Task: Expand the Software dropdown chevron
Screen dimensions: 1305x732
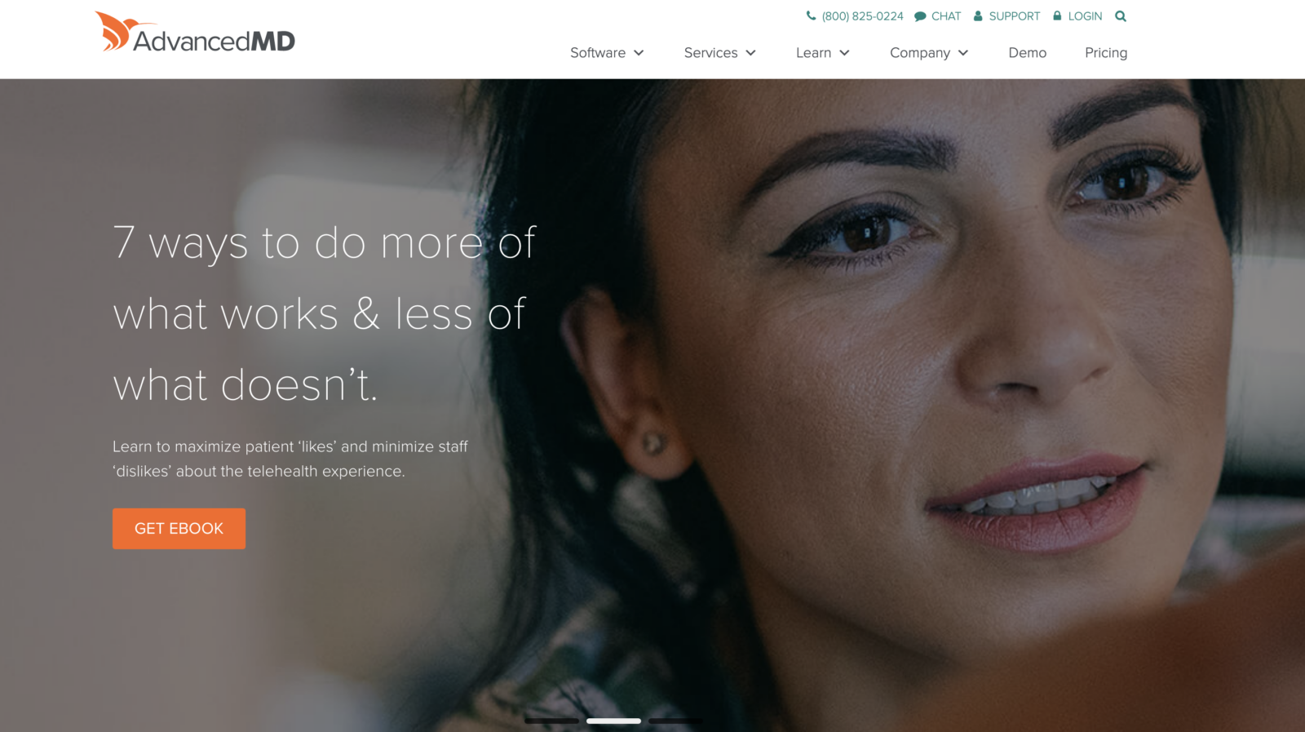Action: (639, 53)
